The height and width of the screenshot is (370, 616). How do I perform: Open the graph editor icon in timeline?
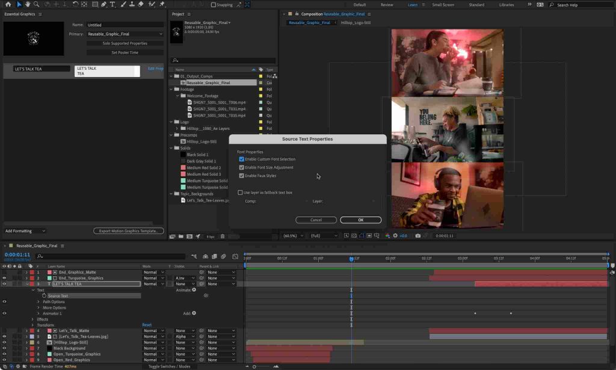pyautogui.click(x=235, y=256)
